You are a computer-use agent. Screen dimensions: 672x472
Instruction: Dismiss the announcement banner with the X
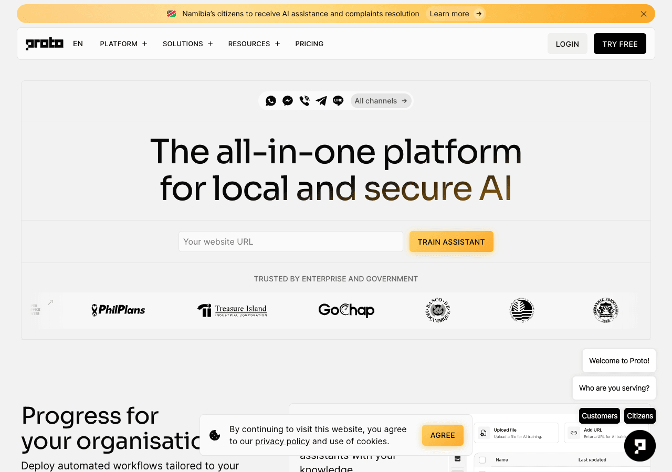pyautogui.click(x=644, y=14)
